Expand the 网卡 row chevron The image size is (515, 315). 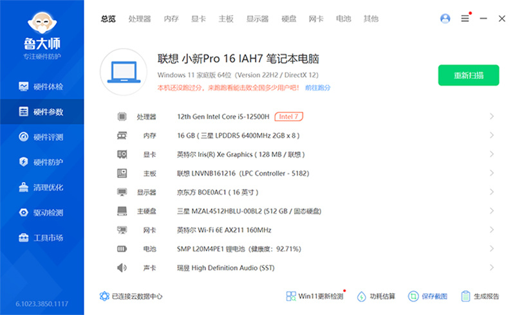coord(492,230)
